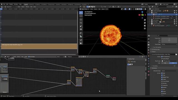Toggle metadata Camera checkbox

click(x=162, y=87)
